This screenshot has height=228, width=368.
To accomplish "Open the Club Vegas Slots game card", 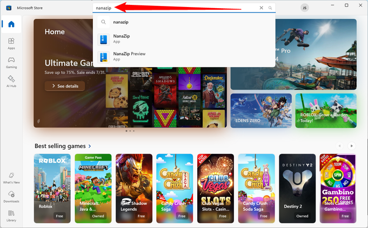I will click(216, 189).
